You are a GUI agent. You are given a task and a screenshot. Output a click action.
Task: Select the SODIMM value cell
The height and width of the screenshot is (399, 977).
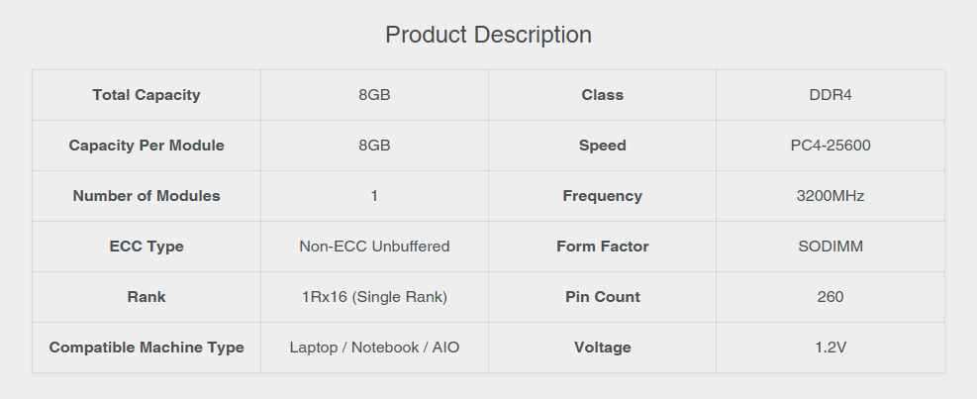pyautogui.click(x=830, y=247)
